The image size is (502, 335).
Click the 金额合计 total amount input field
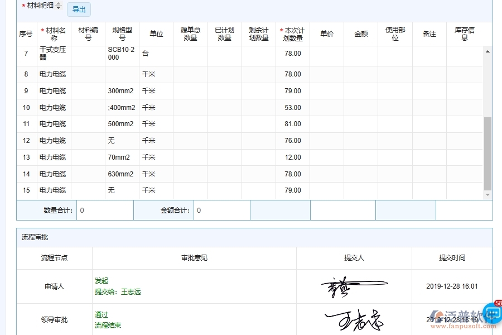point(224,210)
